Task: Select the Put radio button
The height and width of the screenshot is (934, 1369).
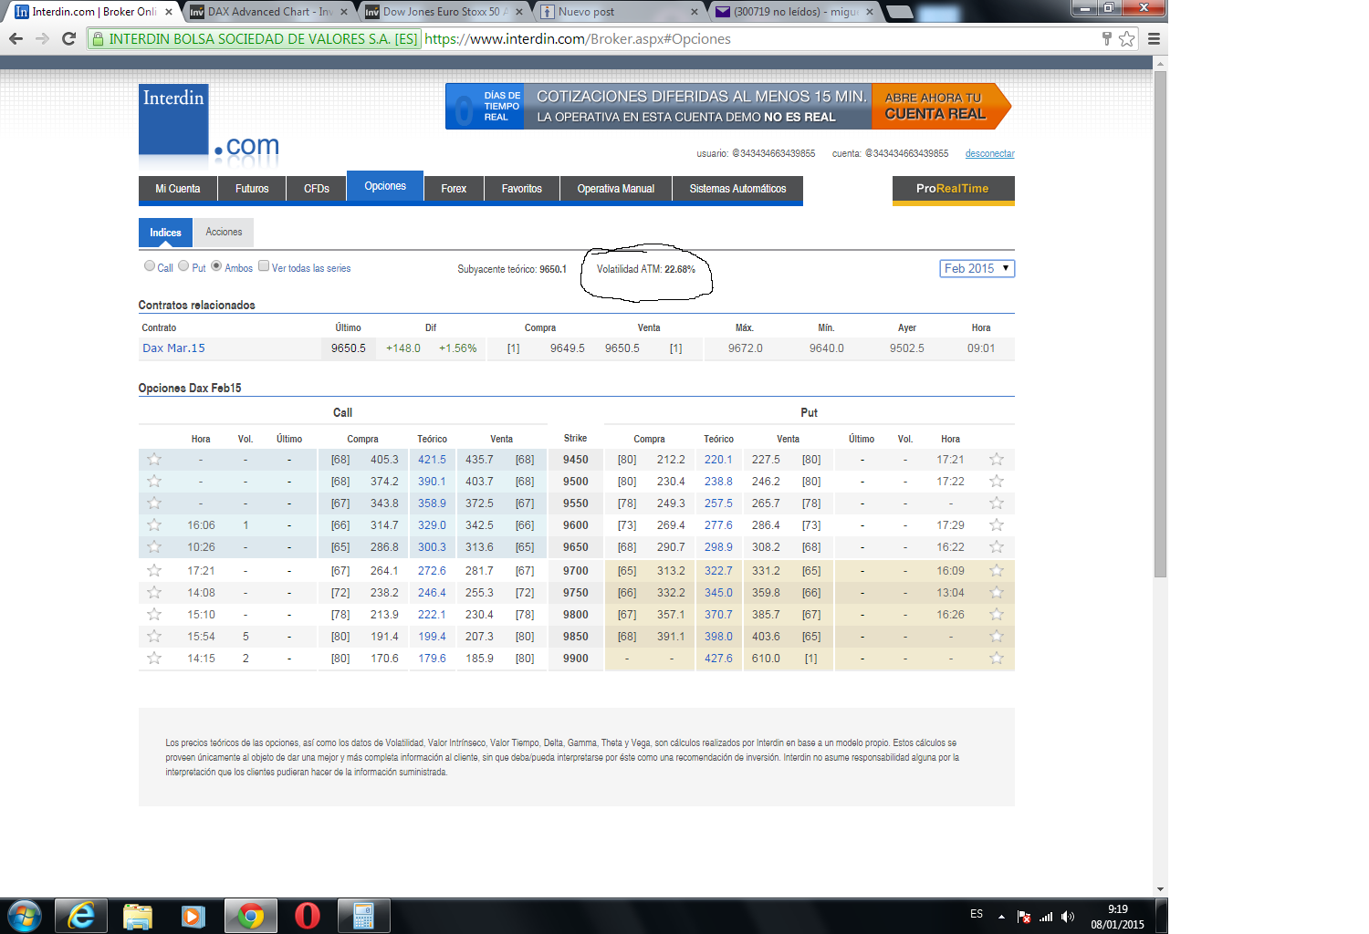Action: 183,266
